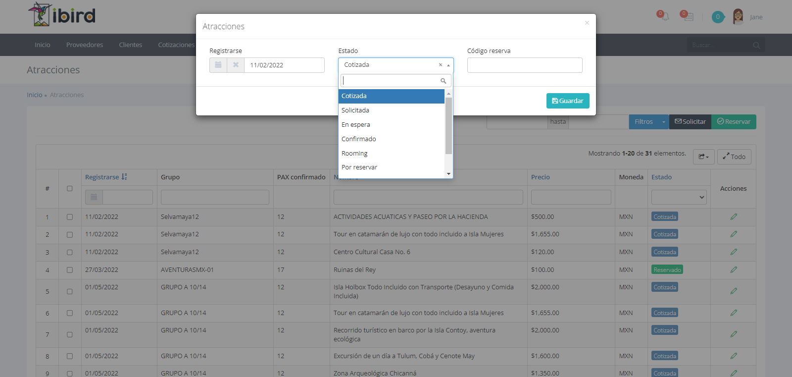This screenshot has width=792, height=377.
Task: Edit the Ruinas del Rey row pencil
Action: [734, 269]
